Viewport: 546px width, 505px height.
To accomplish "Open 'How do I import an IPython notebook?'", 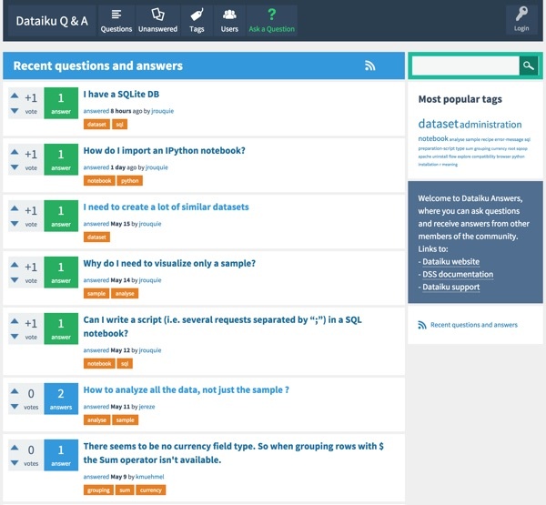I will 165,150.
